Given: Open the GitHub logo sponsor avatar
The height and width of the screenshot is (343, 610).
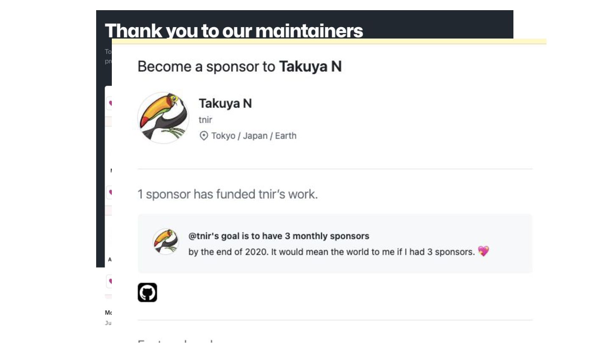Looking at the screenshot, I should (x=147, y=292).
